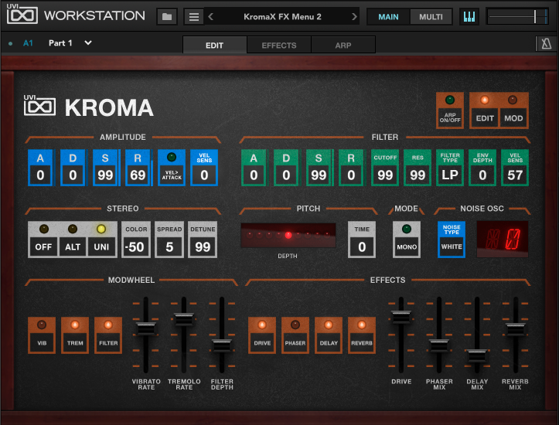Click the ENV DEPTH value box
559x425 pixels.
(x=482, y=175)
